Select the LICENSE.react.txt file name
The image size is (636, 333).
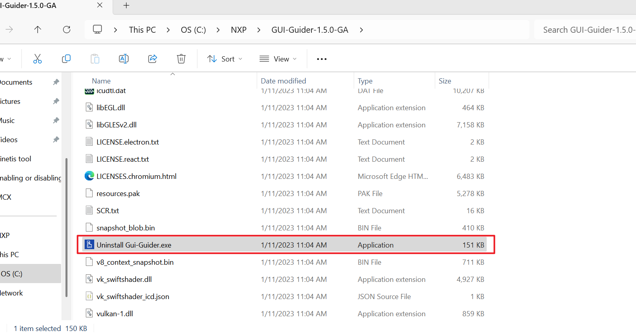tap(123, 159)
